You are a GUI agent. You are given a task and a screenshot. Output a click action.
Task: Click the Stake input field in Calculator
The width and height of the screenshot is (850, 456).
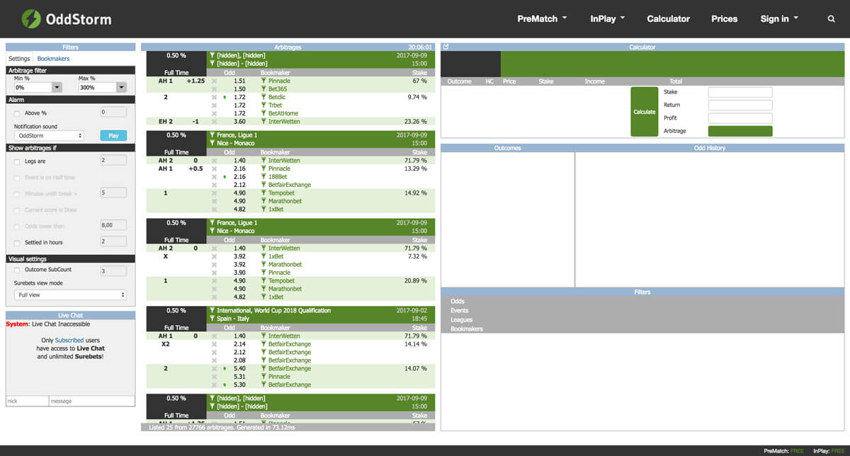coord(740,92)
